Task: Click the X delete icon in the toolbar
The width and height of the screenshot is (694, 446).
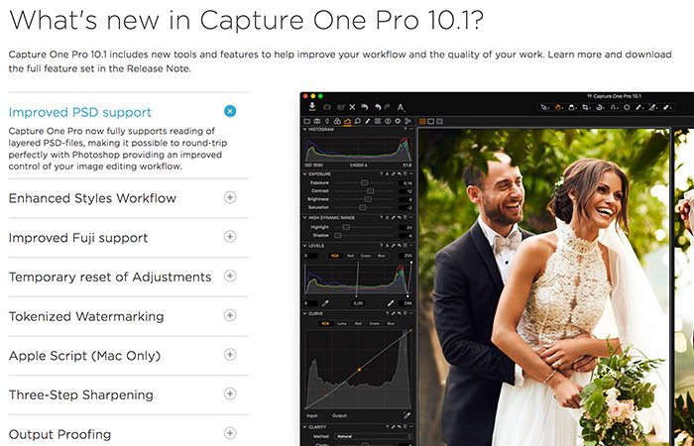Action: (352, 107)
